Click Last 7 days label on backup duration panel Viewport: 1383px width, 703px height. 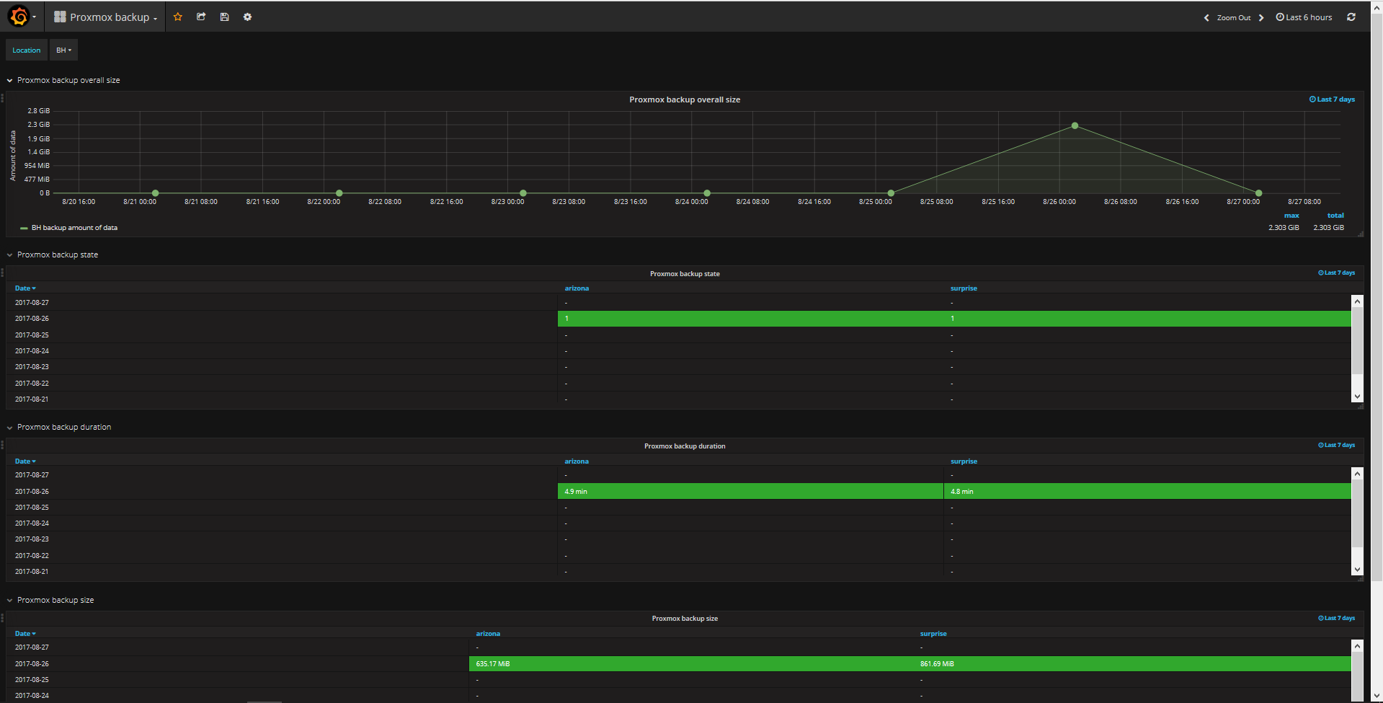(x=1337, y=445)
